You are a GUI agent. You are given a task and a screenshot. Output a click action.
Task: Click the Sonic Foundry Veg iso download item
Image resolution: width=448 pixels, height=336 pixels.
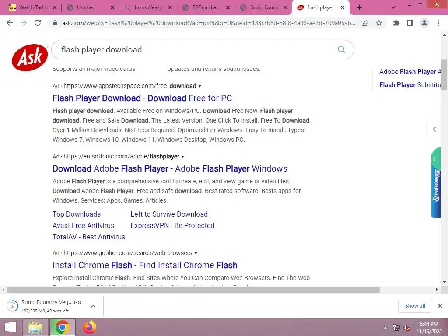45,306
